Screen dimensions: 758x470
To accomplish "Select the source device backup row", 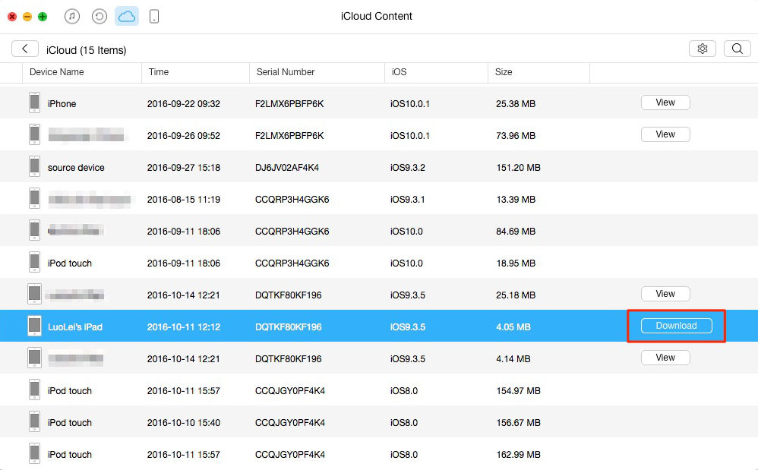I will pos(304,167).
